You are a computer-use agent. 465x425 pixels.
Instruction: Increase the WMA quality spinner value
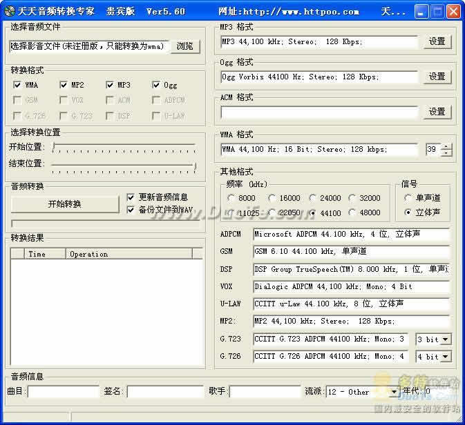(446, 146)
